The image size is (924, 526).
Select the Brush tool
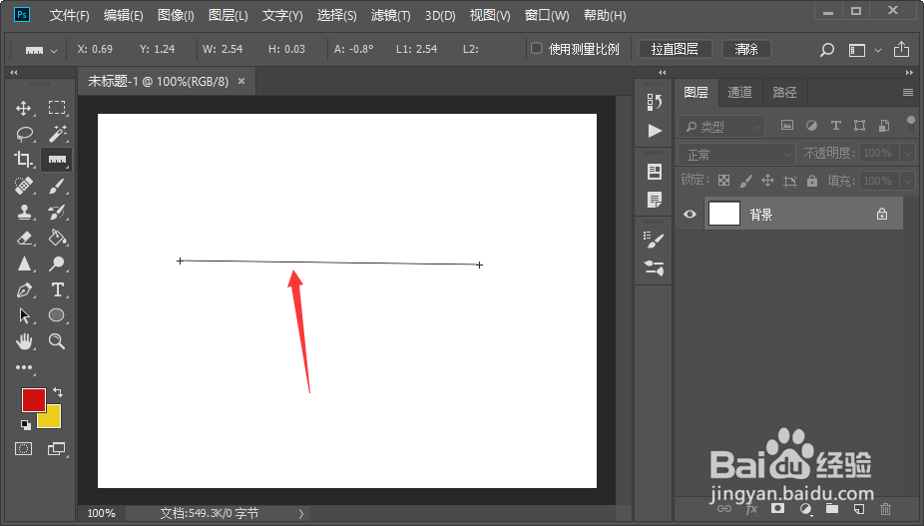pyautogui.click(x=57, y=186)
